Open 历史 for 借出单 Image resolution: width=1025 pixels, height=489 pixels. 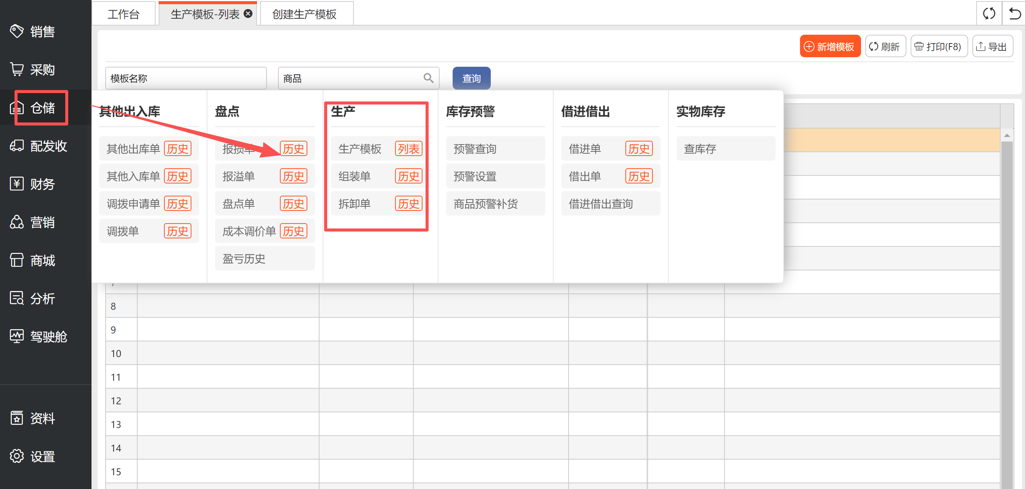[x=639, y=176]
